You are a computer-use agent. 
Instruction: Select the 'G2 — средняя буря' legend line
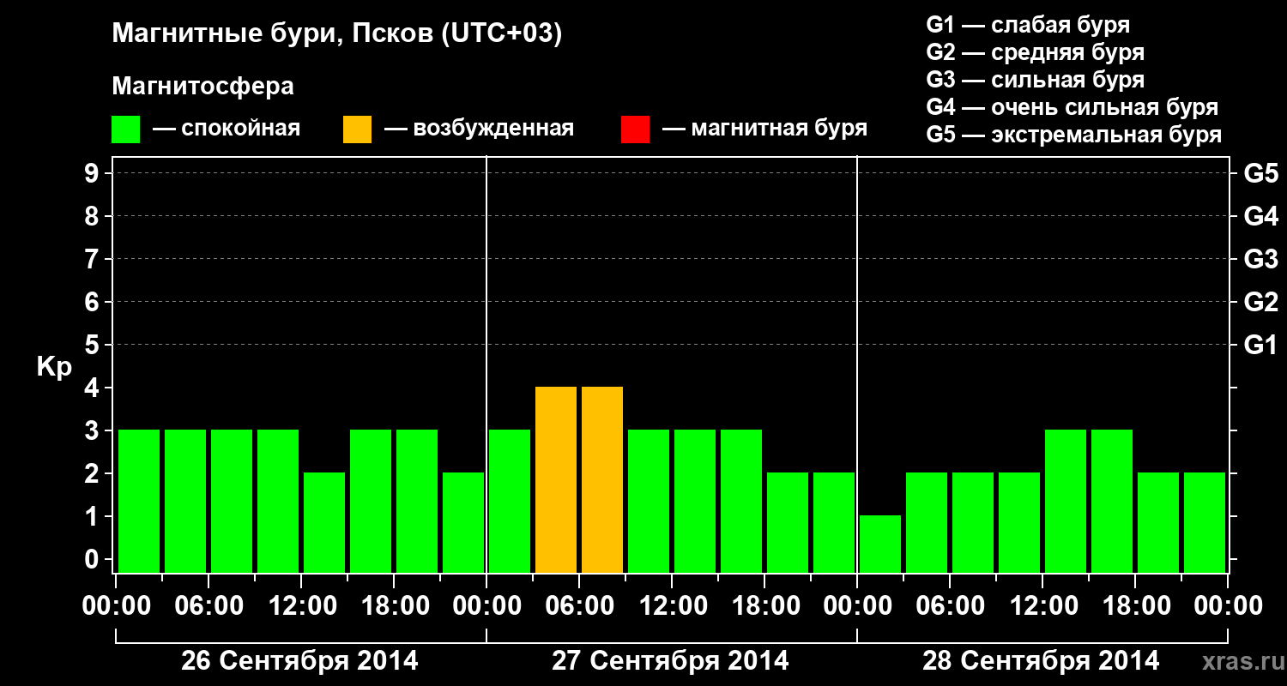pyautogui.click(x=1036, y=52)
